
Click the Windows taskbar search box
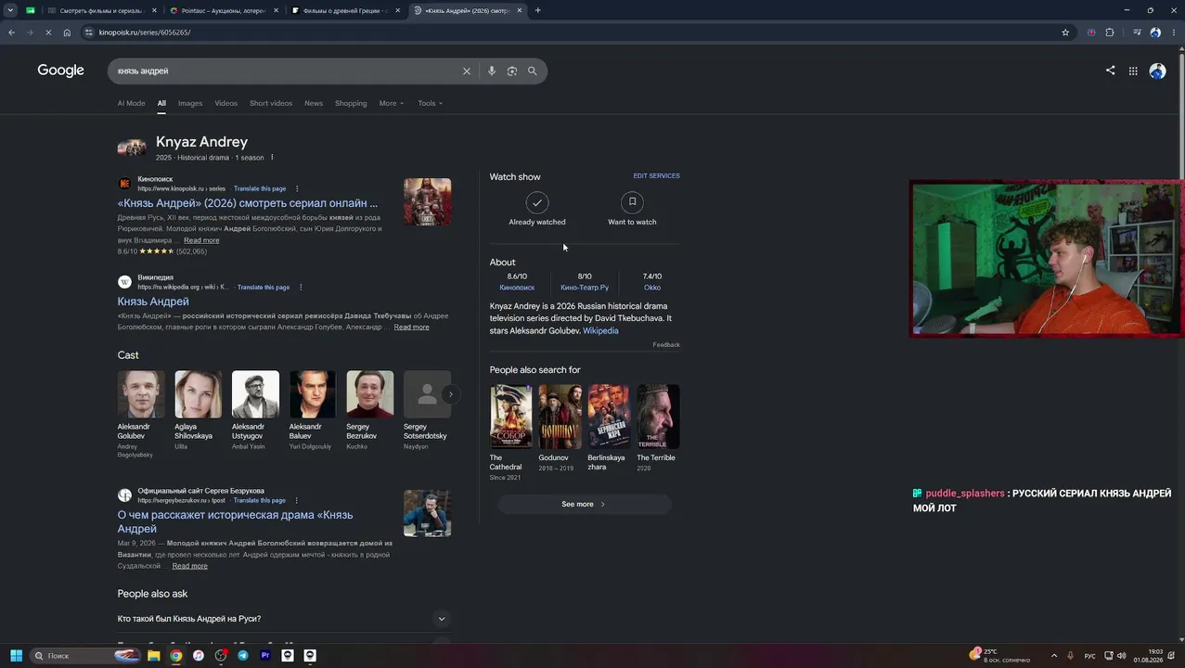(x=85, y=656)
